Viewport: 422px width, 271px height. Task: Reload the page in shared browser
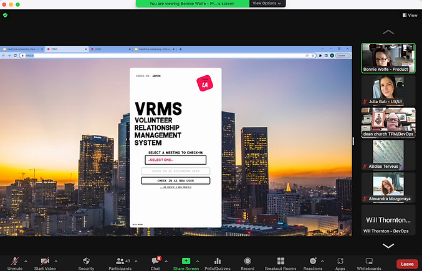coord(15,55)
